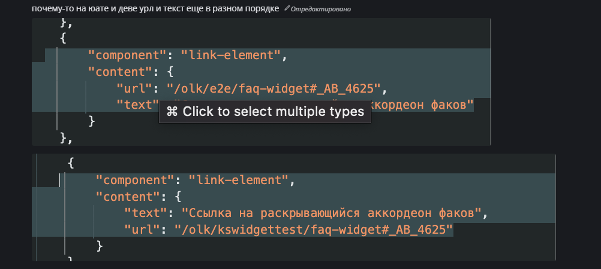Click "component" key in the upper snippet
601x269 pixels.
point(127,56)
